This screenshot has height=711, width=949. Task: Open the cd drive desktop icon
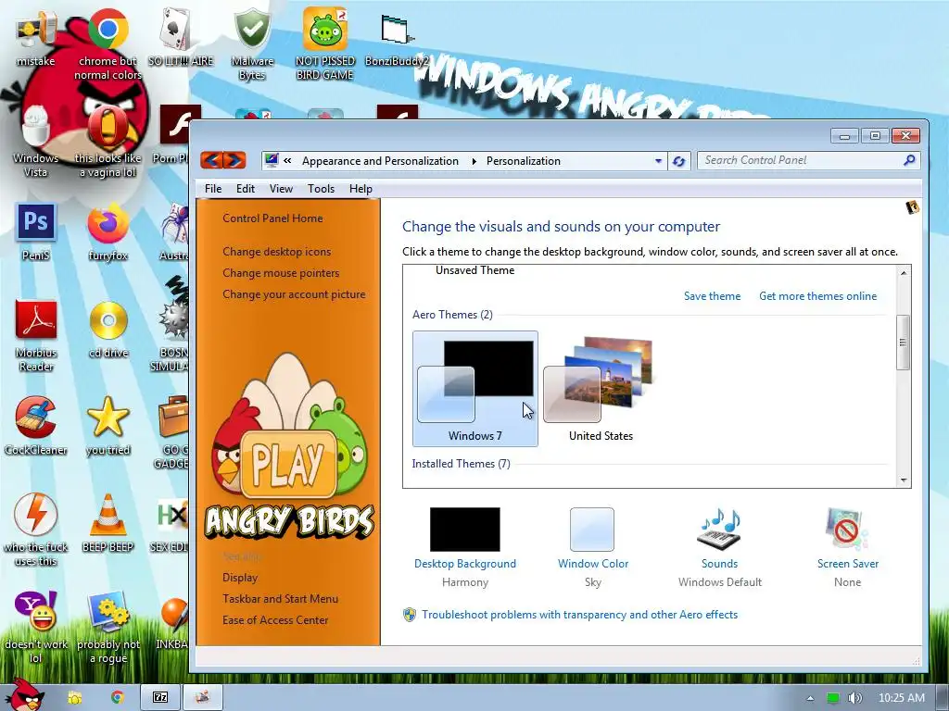click(108, 320)
